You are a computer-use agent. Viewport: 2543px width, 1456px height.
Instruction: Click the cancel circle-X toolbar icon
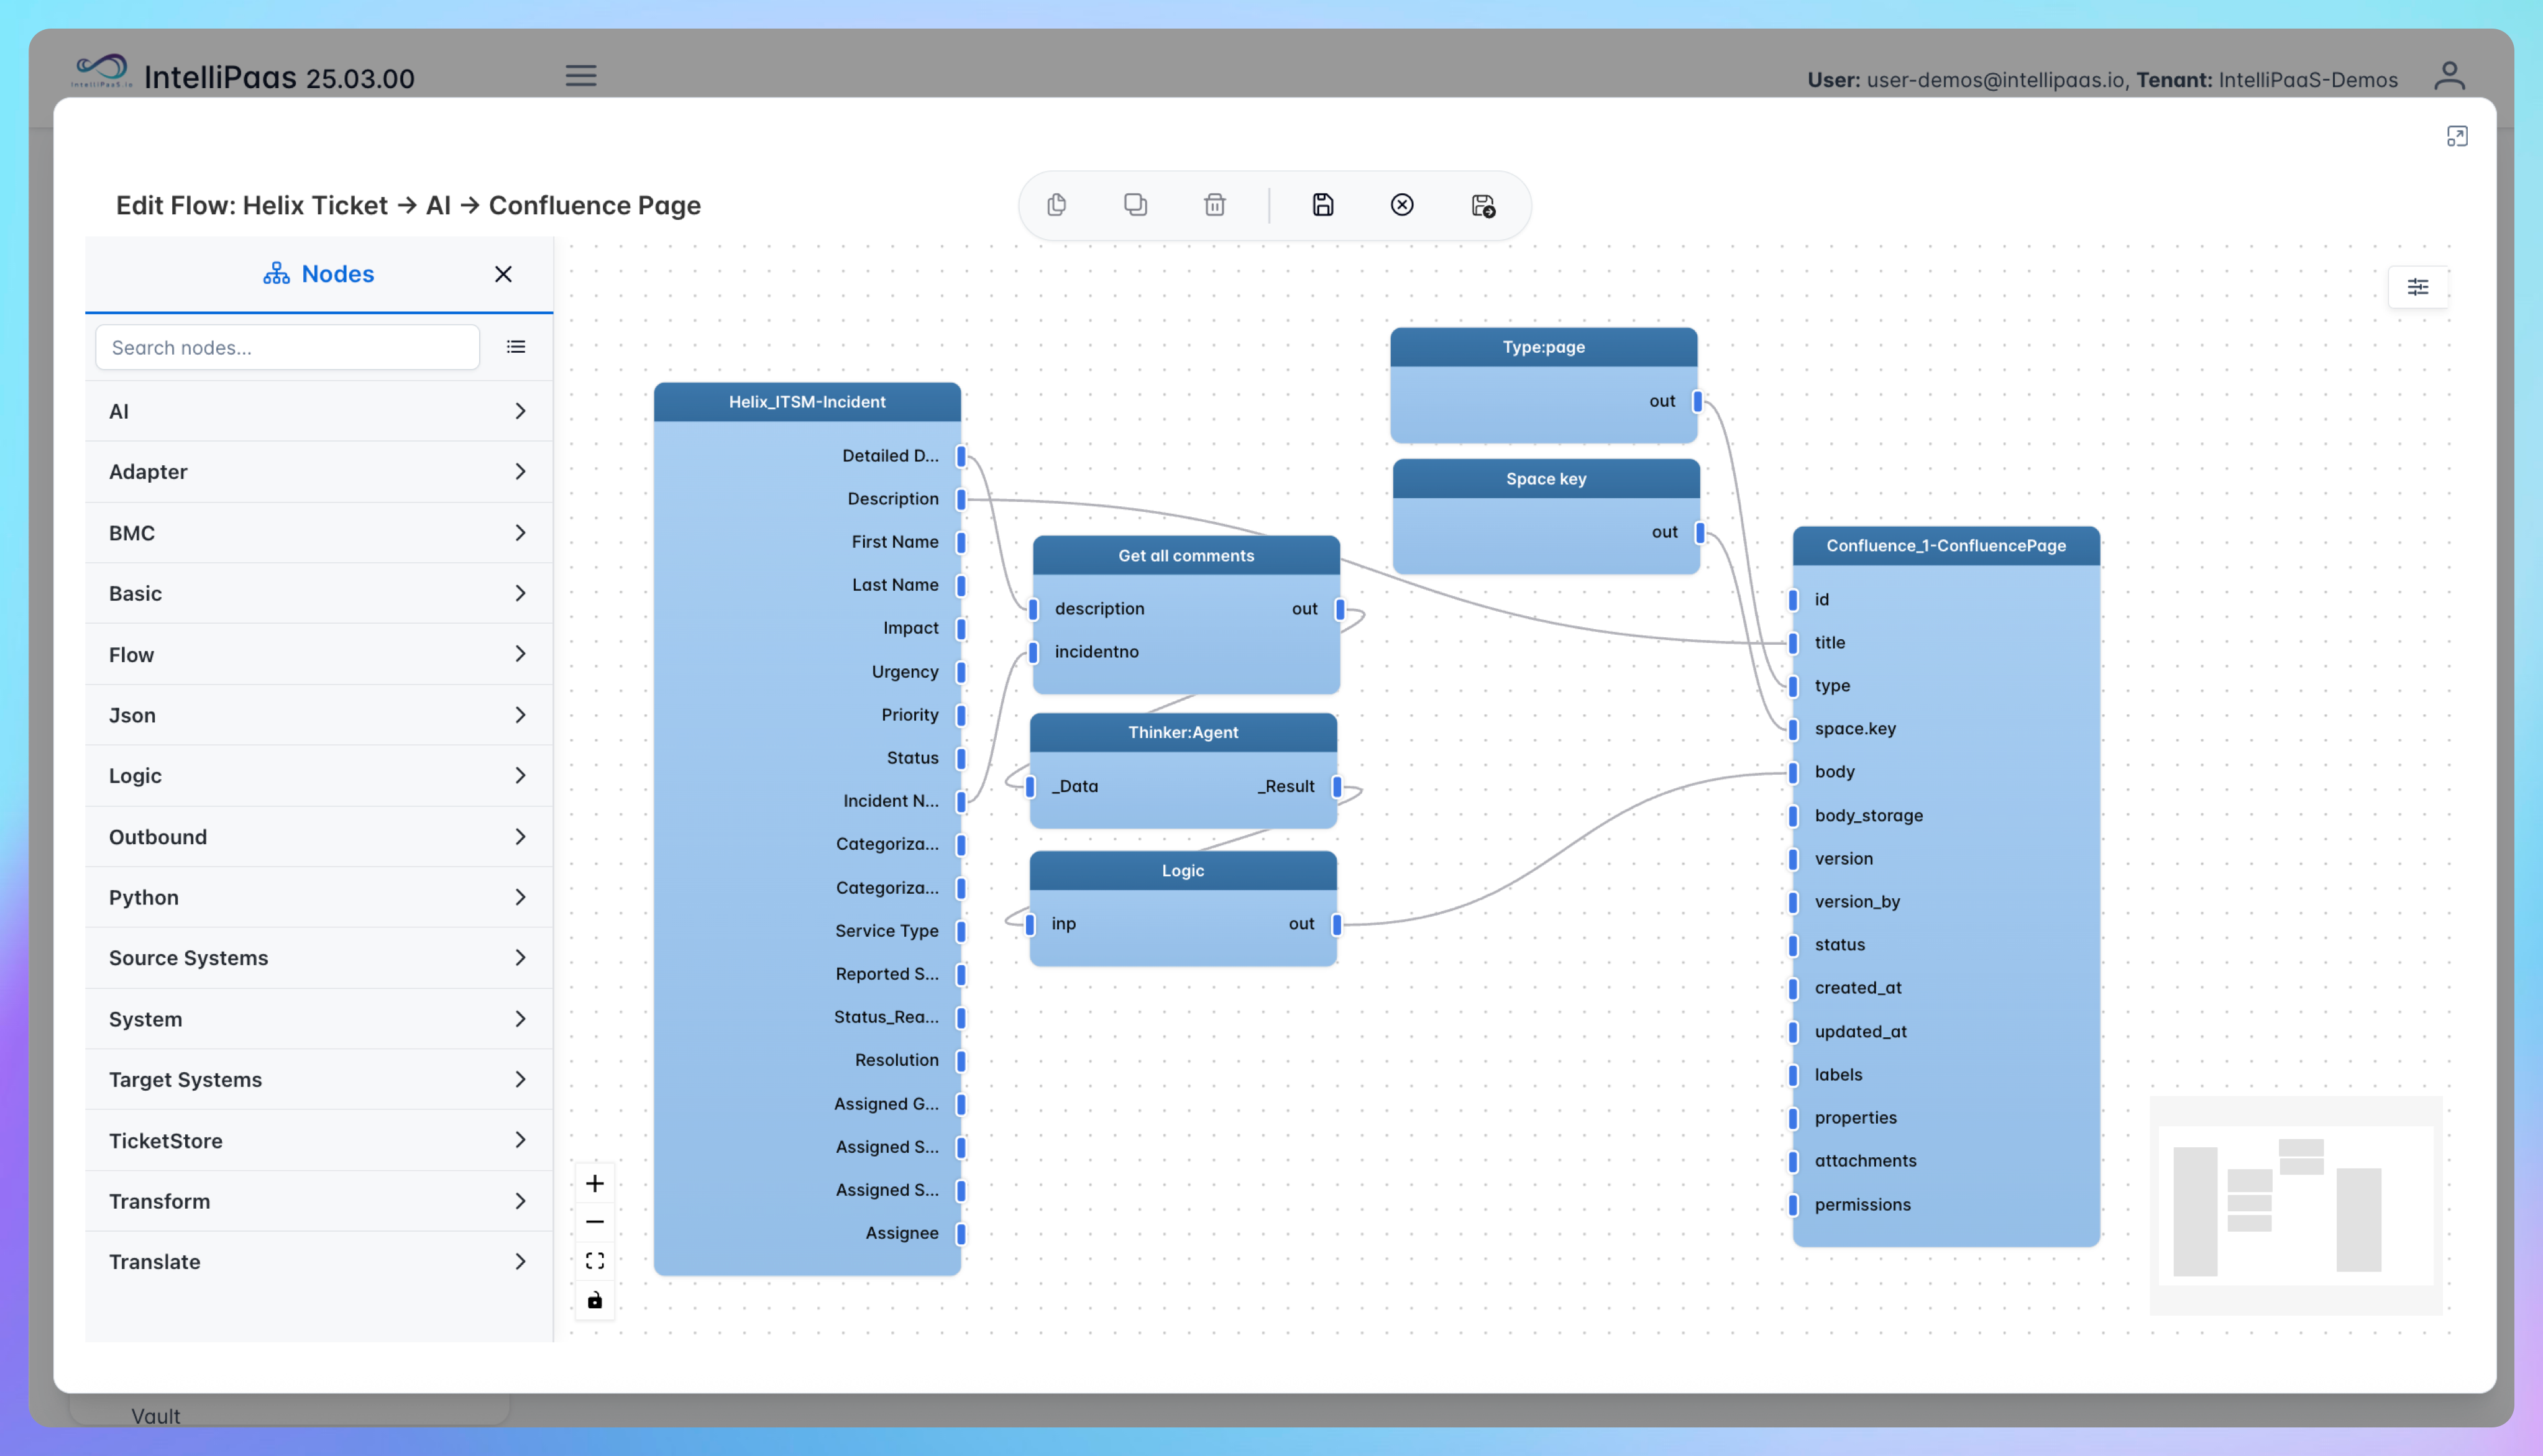(1401, 205)
